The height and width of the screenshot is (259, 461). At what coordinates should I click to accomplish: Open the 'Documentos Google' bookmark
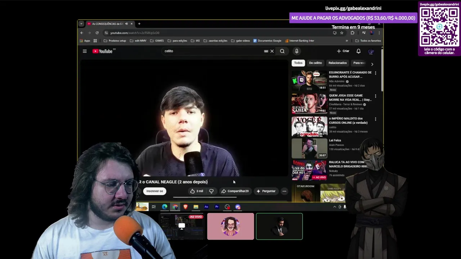(x=267, y=41)
